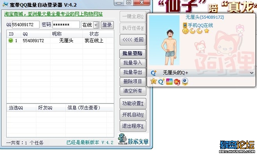The height and width of the screenshot is (155, 257).
Task: Select the 无厘头 nickname cell
Action: [66, 41]
